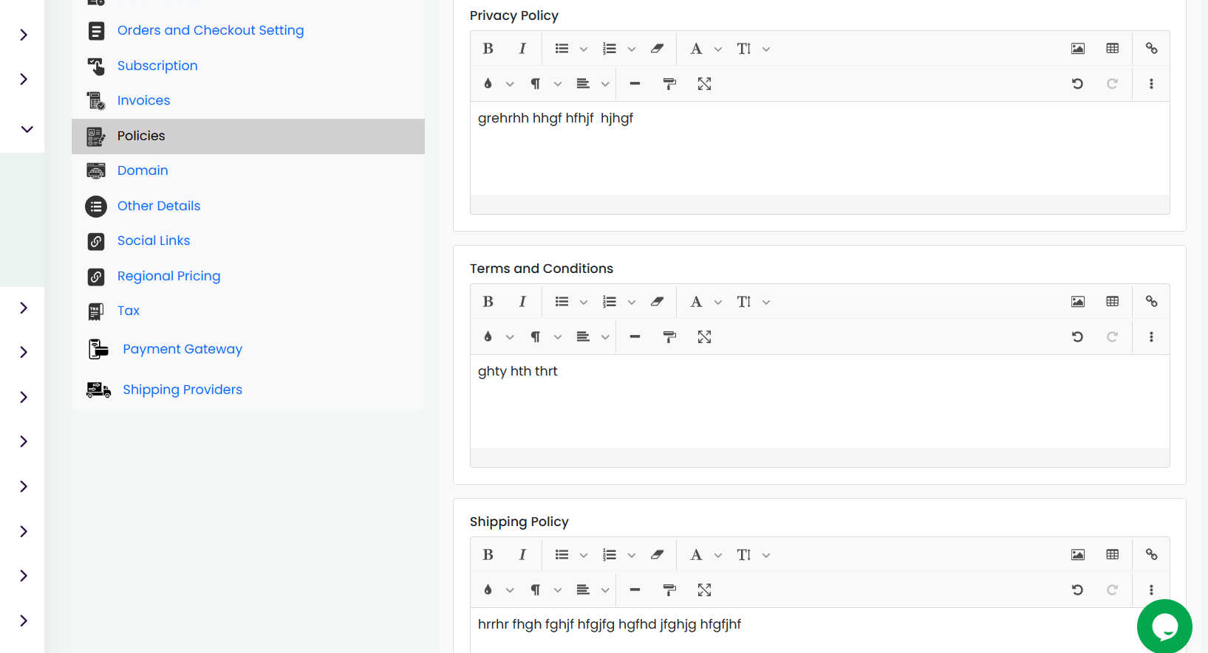
Task: Toggle bold in Privacy Policy editor
Action: coord(488,49)
